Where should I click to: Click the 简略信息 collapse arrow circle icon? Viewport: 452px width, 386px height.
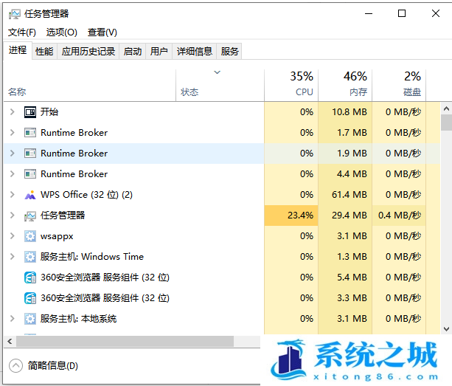click(16, 366)
